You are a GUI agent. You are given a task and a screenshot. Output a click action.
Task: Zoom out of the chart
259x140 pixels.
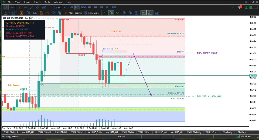tap(131, 13)
